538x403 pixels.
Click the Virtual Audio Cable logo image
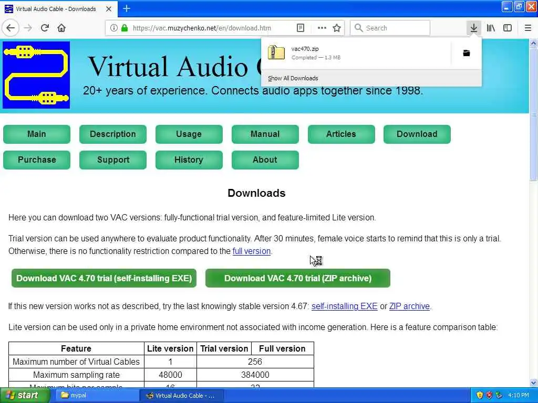pos(36,75)
